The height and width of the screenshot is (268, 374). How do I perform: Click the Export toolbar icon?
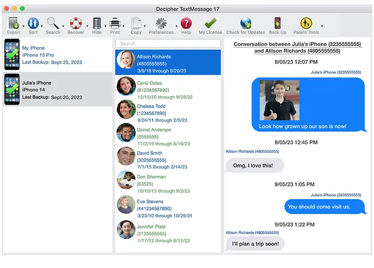(14, 23)
